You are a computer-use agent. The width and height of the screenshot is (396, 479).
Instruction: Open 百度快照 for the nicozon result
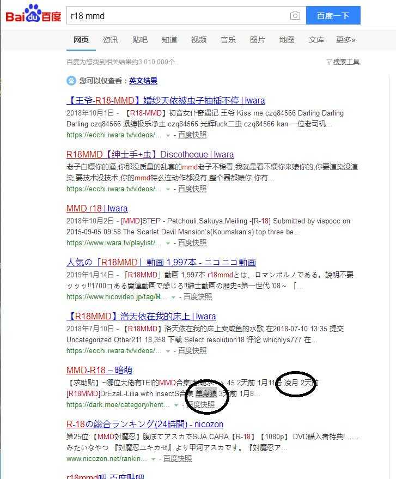pos(178,458)
